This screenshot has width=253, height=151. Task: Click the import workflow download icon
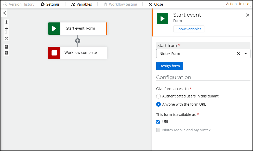pyautogui.click(x=6, y=47)
